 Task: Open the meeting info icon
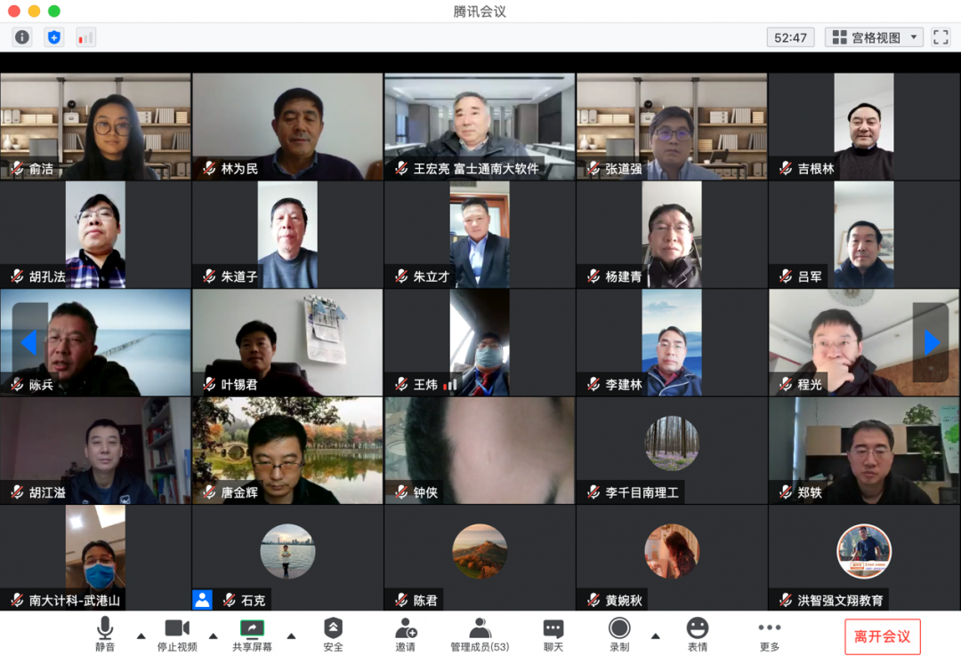(22, 37)
